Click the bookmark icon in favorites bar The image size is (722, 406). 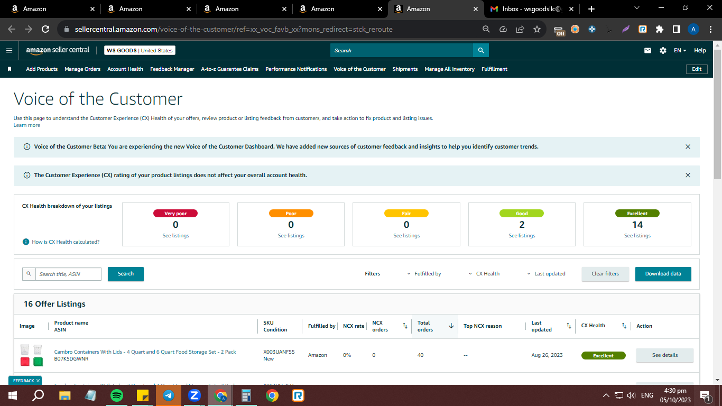[9, 69]
